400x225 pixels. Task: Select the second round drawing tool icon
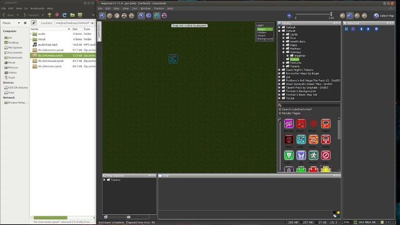(x=110, y=16)
